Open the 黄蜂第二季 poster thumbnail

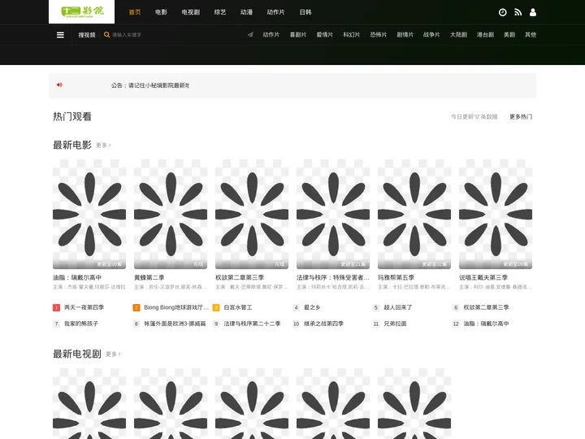coord(171,215)
